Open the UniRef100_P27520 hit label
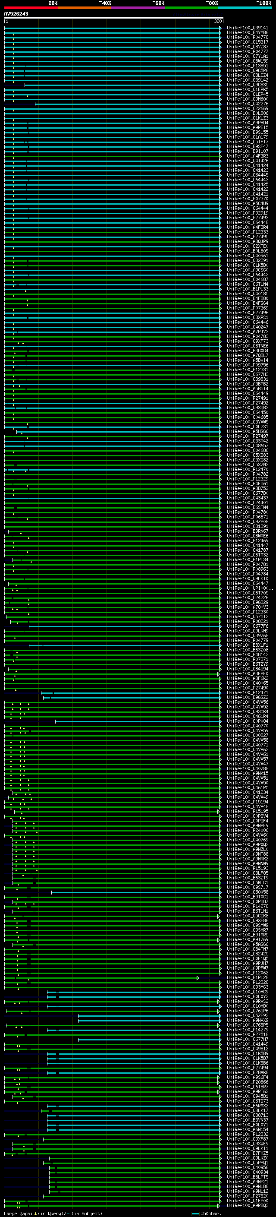 [x=247, y=1196]
